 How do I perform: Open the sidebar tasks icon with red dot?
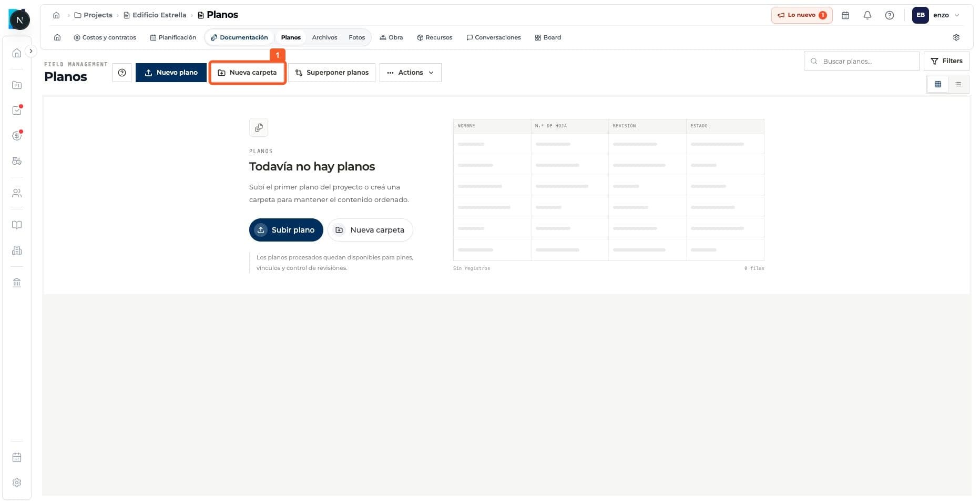[x=17, y=110]
